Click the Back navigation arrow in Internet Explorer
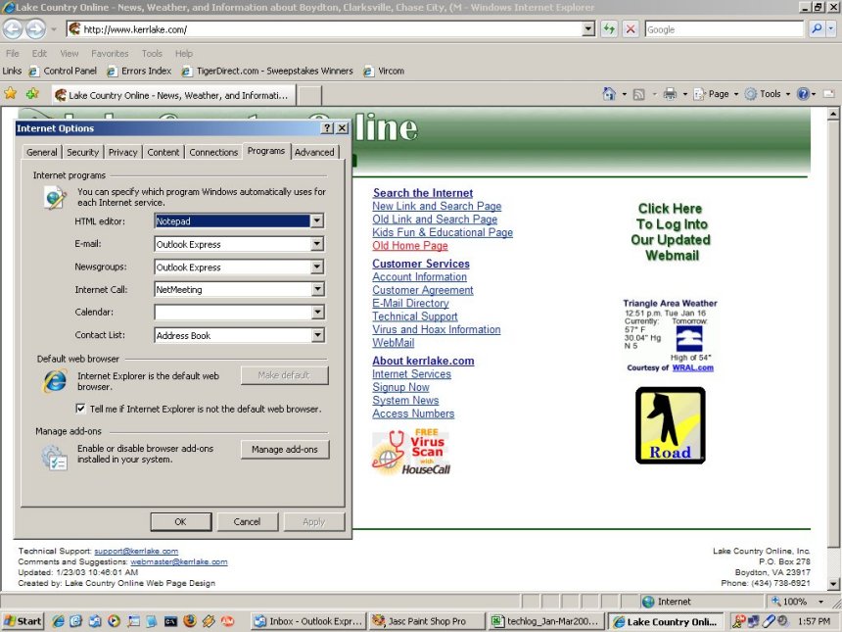This screenshot has height=632, width=842. coord(13,29)
